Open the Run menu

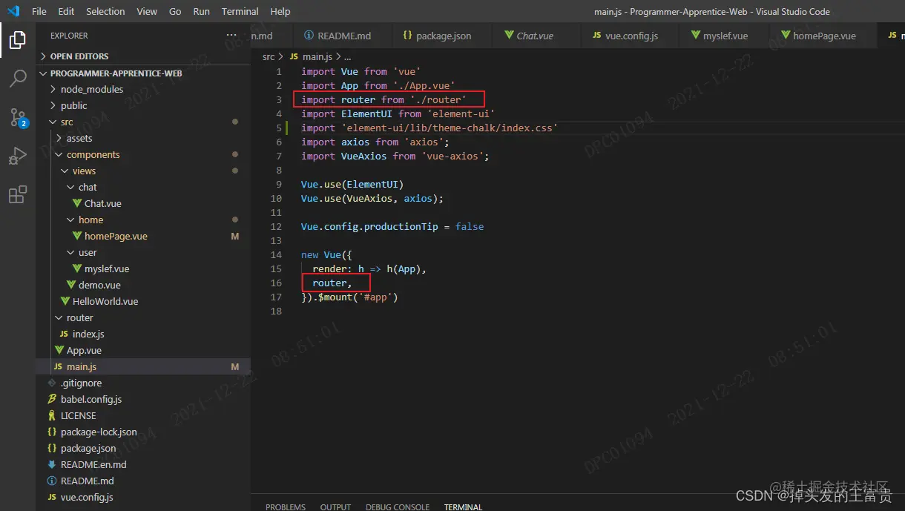point(201,11)
